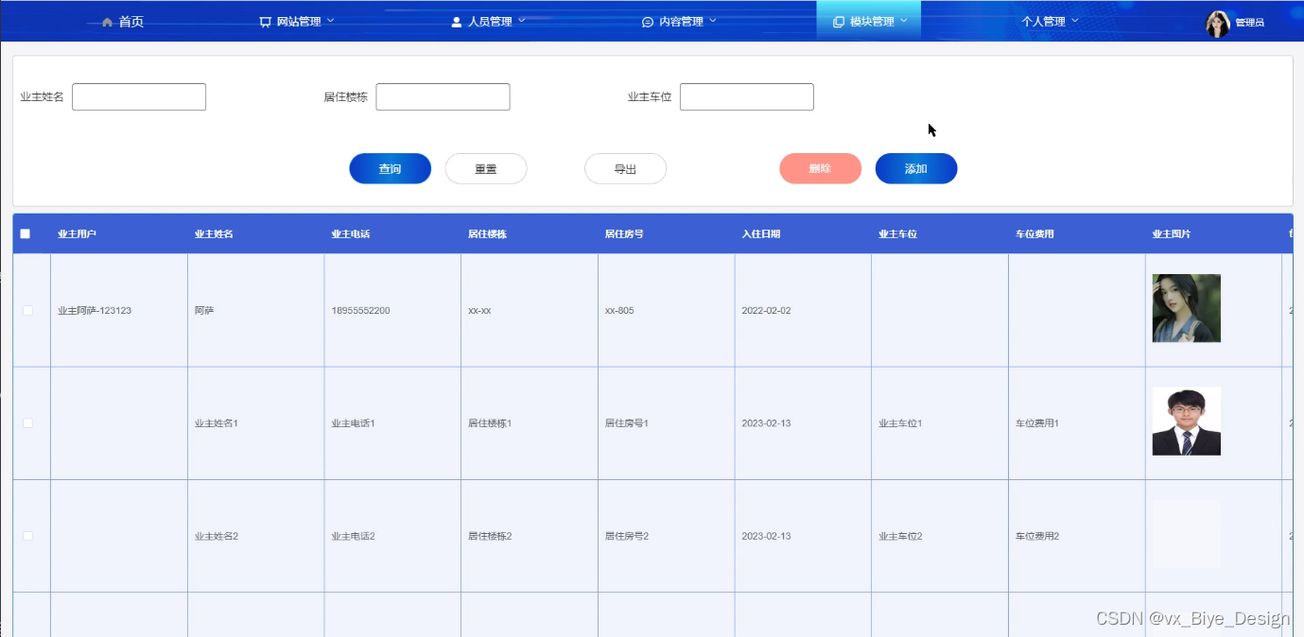1304x637 pixels.
Task: Click the 人员管理 person icon
Action: pyautogui.click(x=457, y=22)
